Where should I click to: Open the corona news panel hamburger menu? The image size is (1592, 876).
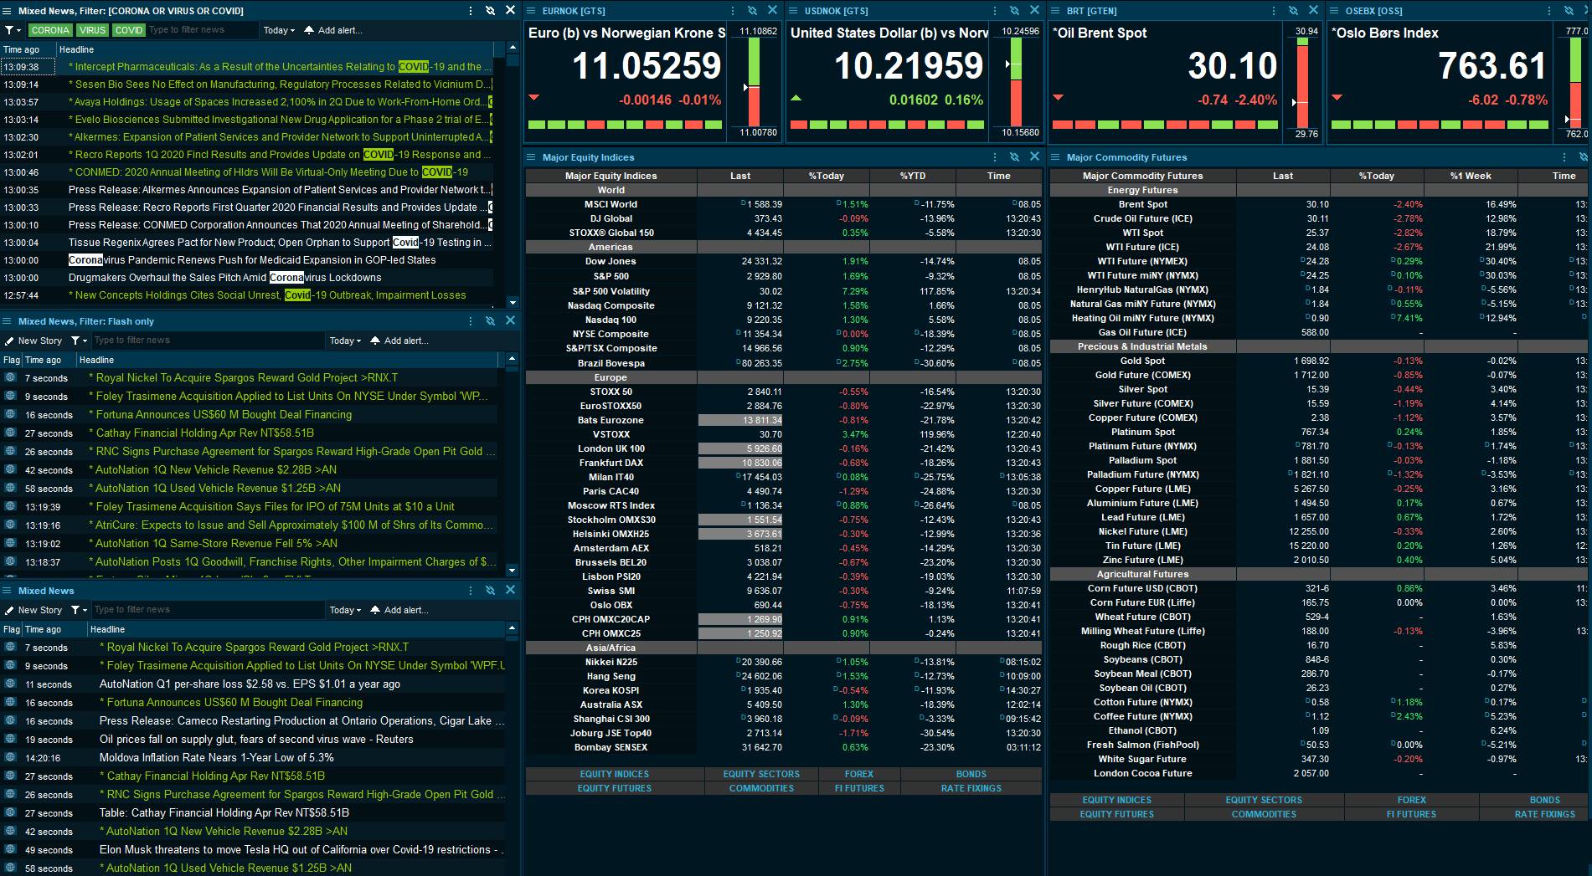7,11
